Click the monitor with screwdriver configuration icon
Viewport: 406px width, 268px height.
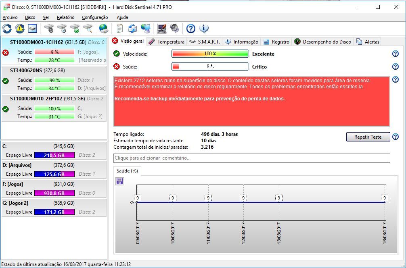tap(162, 29)
